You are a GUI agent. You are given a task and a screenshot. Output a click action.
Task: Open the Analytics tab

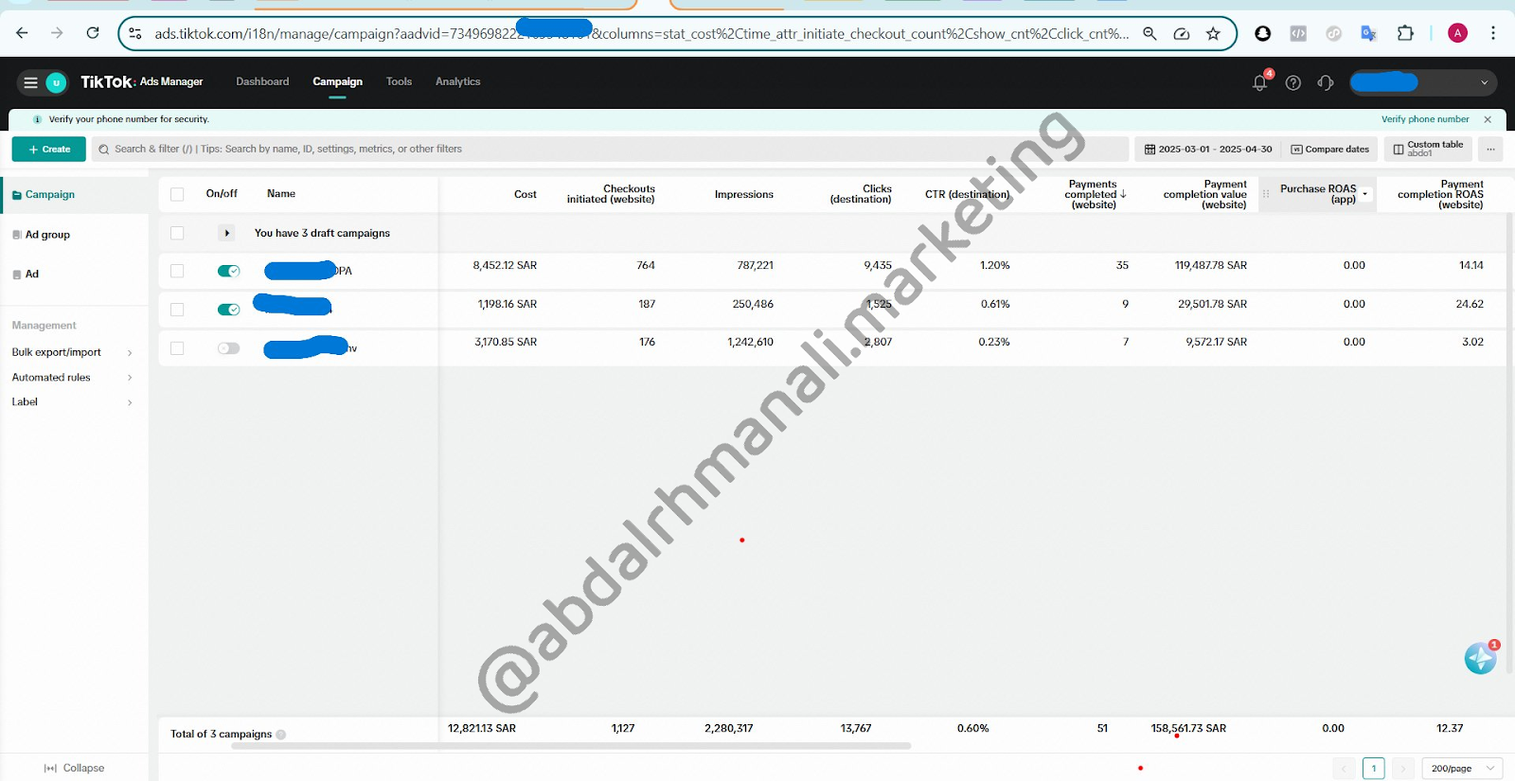coord(457,81)
